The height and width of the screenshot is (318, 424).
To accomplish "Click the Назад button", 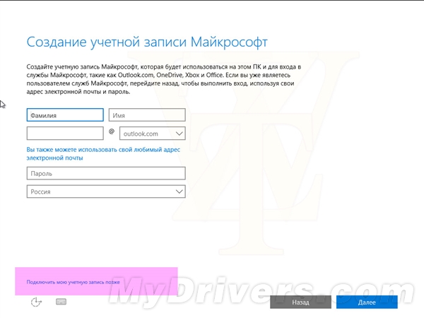I will tap(301, 302).
